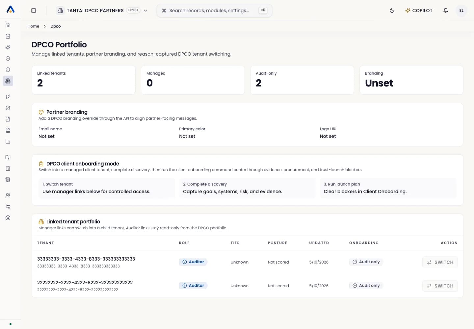Image resolution: width=474 pixels, height=329 pixels.
Task: Open the EL user avatar menu
Action: [461, 11]
